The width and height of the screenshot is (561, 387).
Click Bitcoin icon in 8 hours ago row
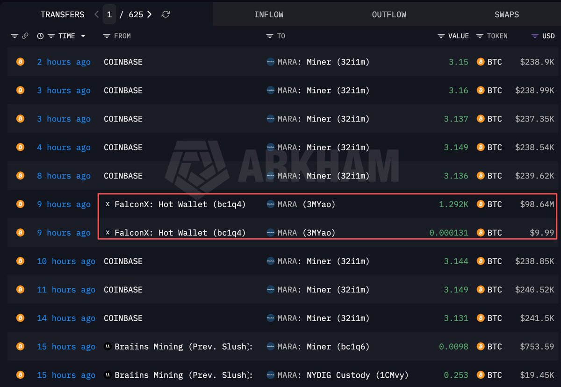[x=20, y=176]
